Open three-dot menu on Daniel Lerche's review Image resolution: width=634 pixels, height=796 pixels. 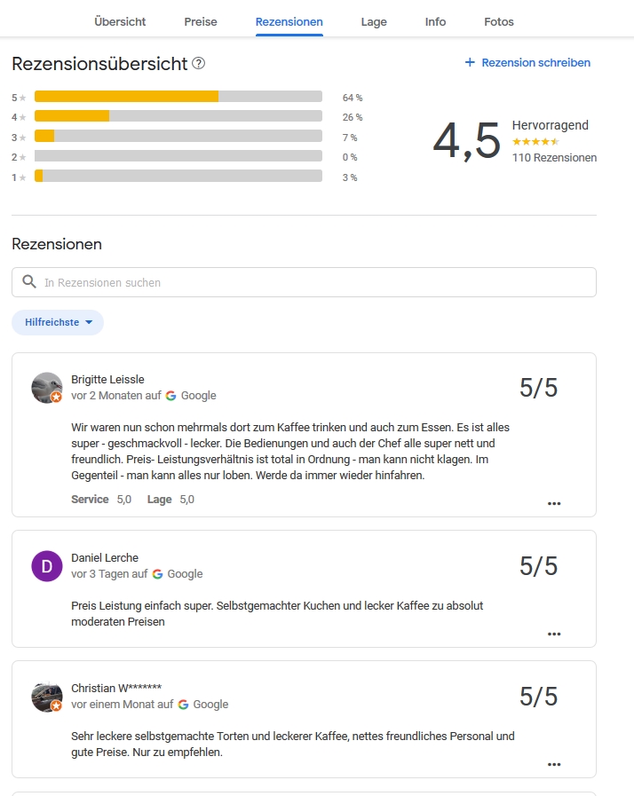554,634
